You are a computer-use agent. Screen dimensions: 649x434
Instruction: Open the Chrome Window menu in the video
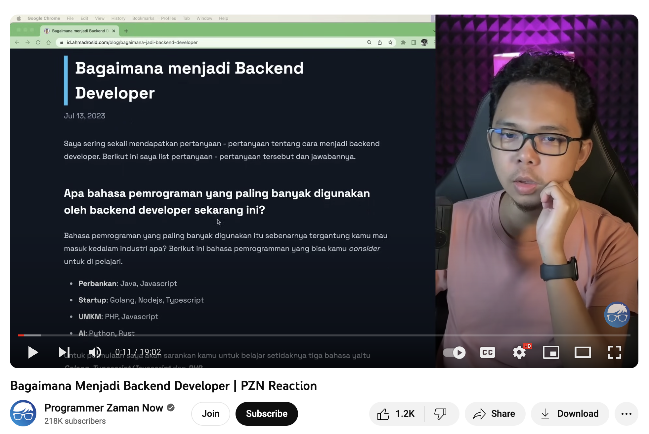204,18
